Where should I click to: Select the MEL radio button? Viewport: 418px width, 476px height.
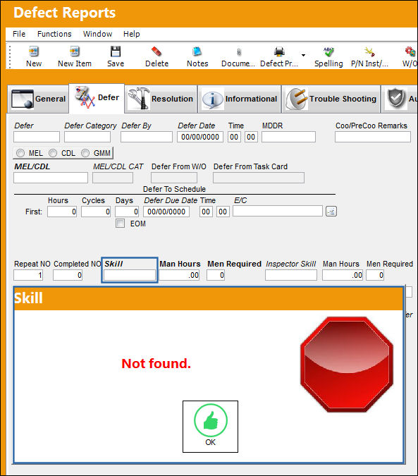[x=20, y=153]
